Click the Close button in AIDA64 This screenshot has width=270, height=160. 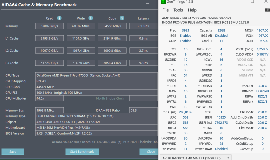click(149, 151)
